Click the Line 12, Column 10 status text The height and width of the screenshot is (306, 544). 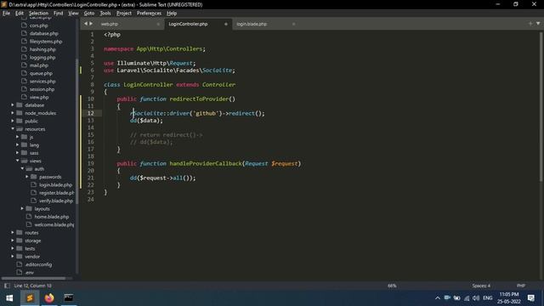[x=32, y=286]
